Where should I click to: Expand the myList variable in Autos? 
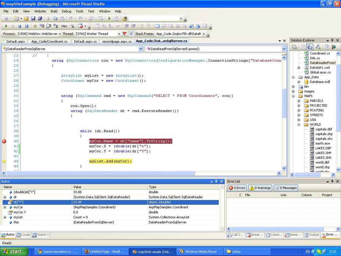click(5, 217)
